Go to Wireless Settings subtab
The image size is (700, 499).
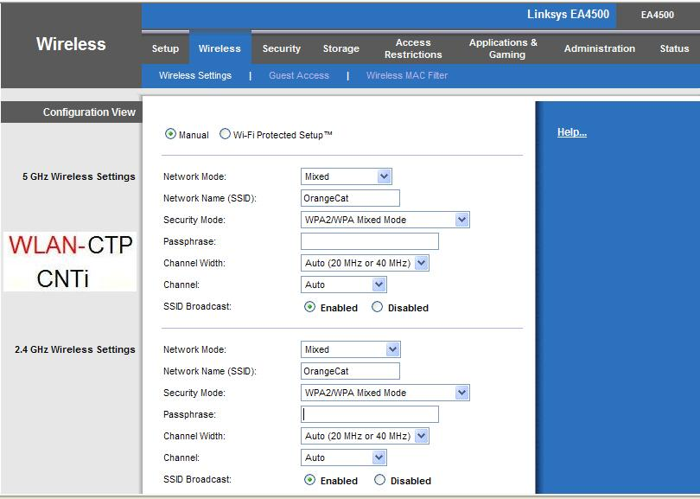pos(195,75)
